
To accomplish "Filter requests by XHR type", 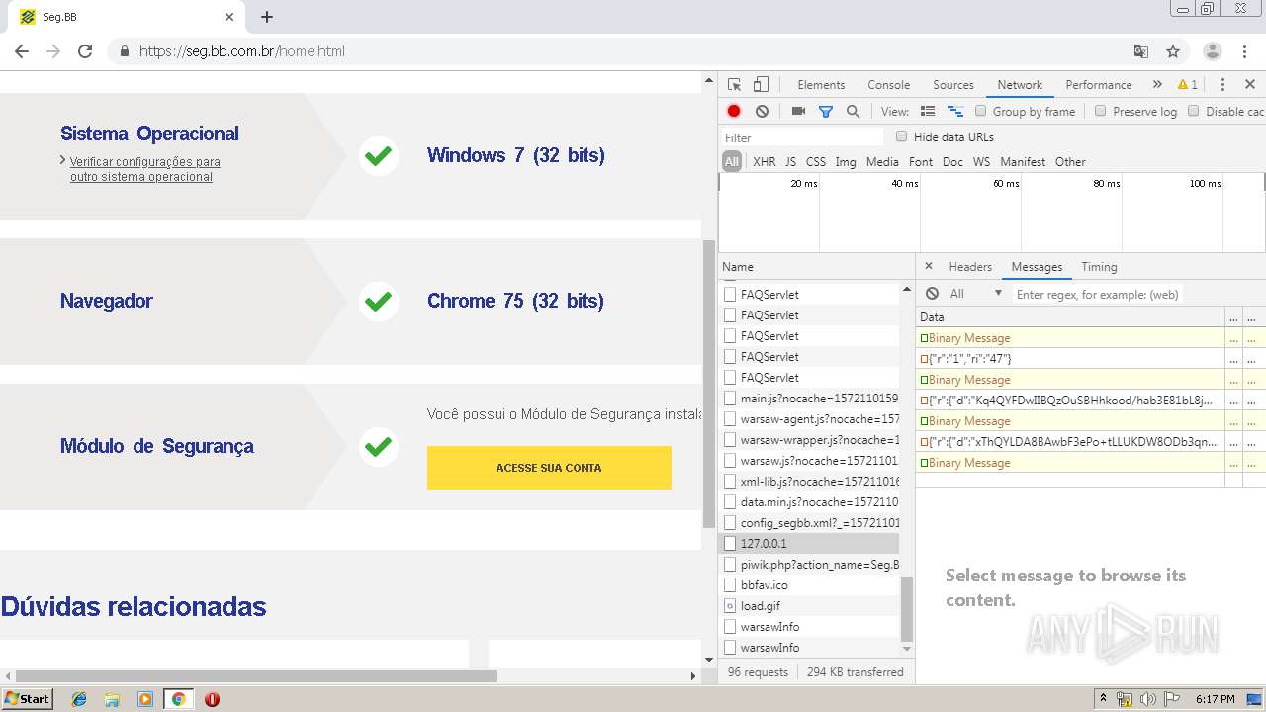I will pos(764,162).
